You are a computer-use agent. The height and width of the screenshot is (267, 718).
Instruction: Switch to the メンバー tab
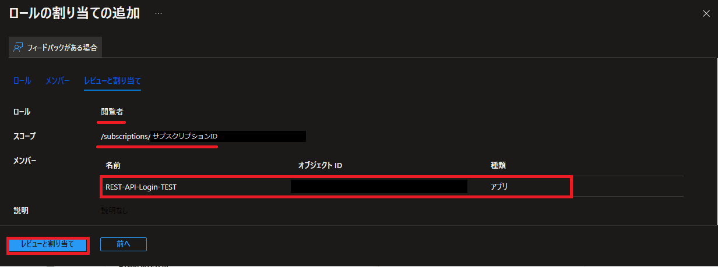click(58, 81)
